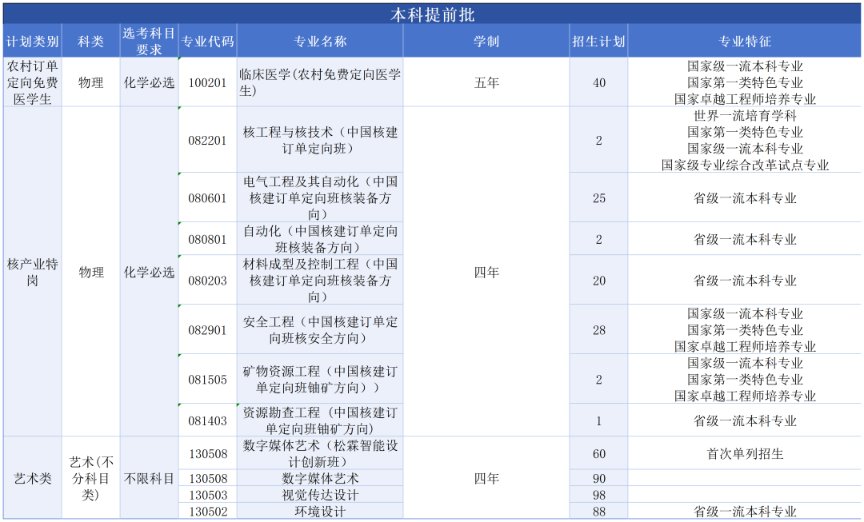Select the header cell 计划类别
Screen dimensions: 864x522
(33, 41)
